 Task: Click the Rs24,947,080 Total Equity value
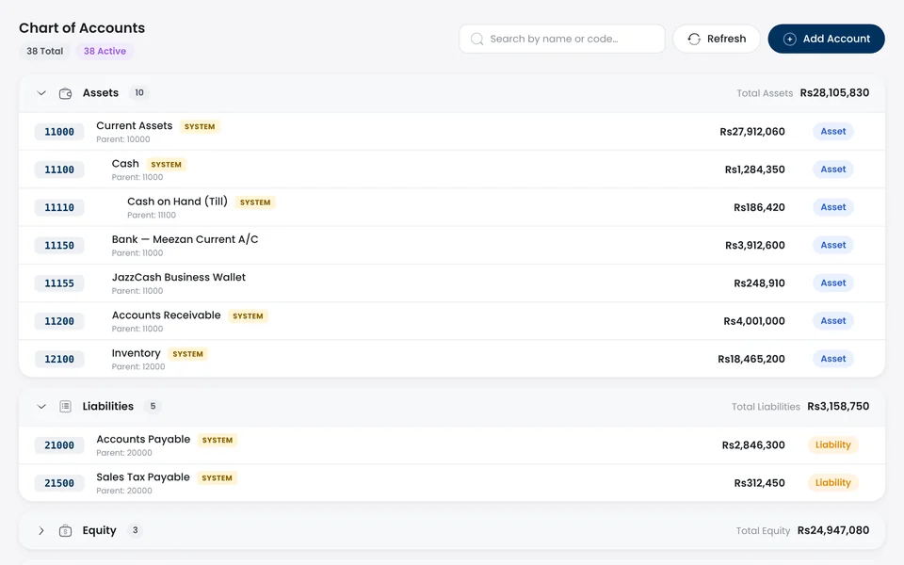coord(833,530)
